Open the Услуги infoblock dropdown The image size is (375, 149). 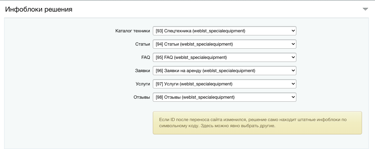[225, 84]
